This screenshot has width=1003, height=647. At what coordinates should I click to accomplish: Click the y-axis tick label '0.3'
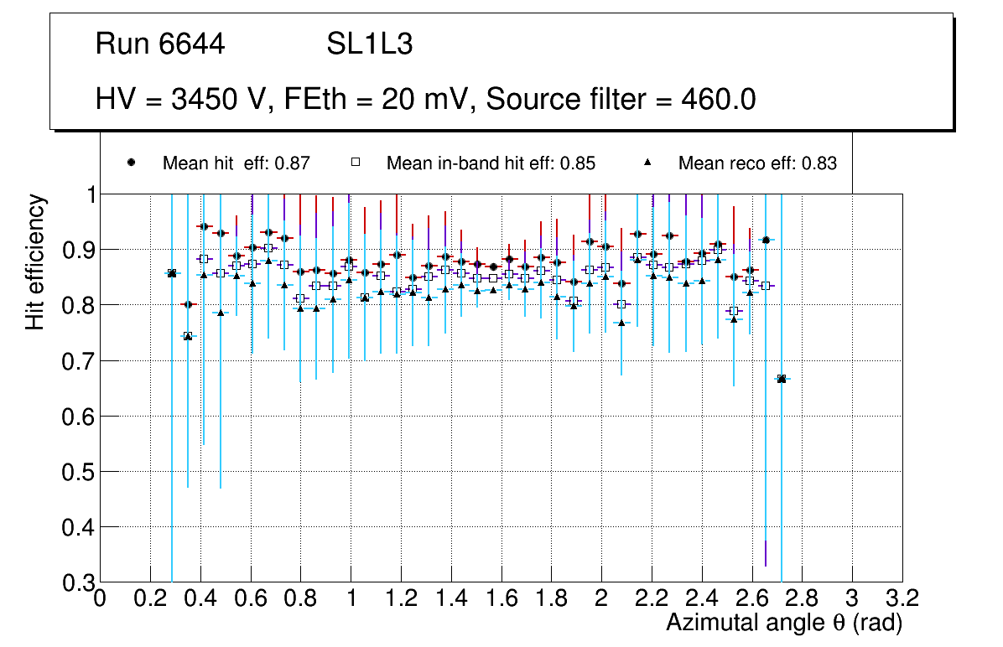coord(75,582)
